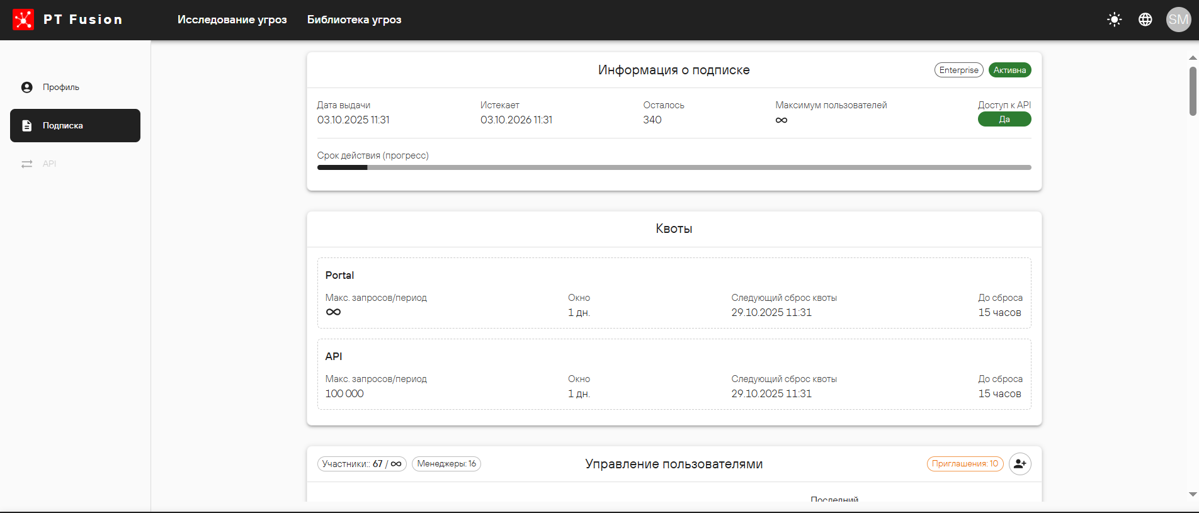The width and height of the screenshot is (1199, 513).
Task: Click the Участники: 67 chip
Action: point(361,464)
